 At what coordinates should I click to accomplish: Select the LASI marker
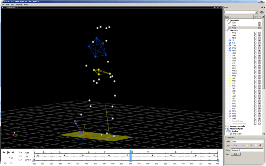pyautogui.click(x=234, y=78)
